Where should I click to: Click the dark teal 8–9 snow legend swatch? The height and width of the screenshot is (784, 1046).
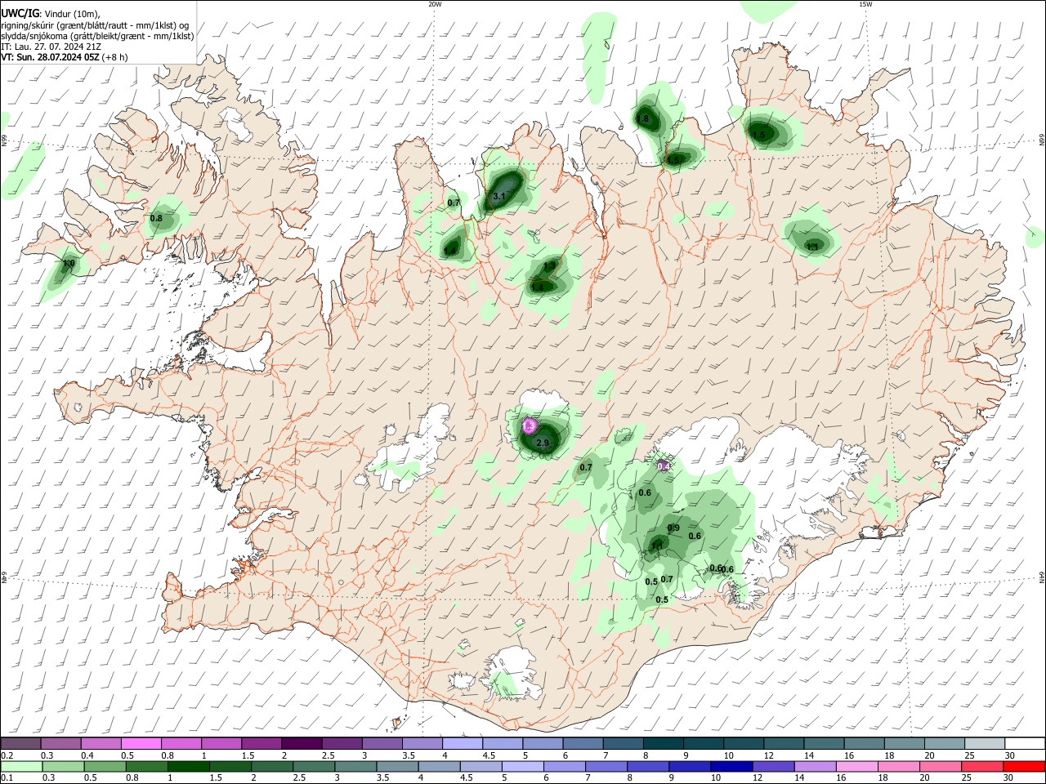click(x=664, y=743)
